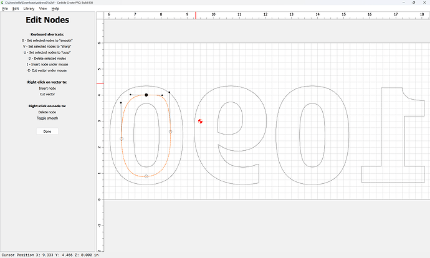Open the Help menu

pyautogui.click(x=55, y=9)
